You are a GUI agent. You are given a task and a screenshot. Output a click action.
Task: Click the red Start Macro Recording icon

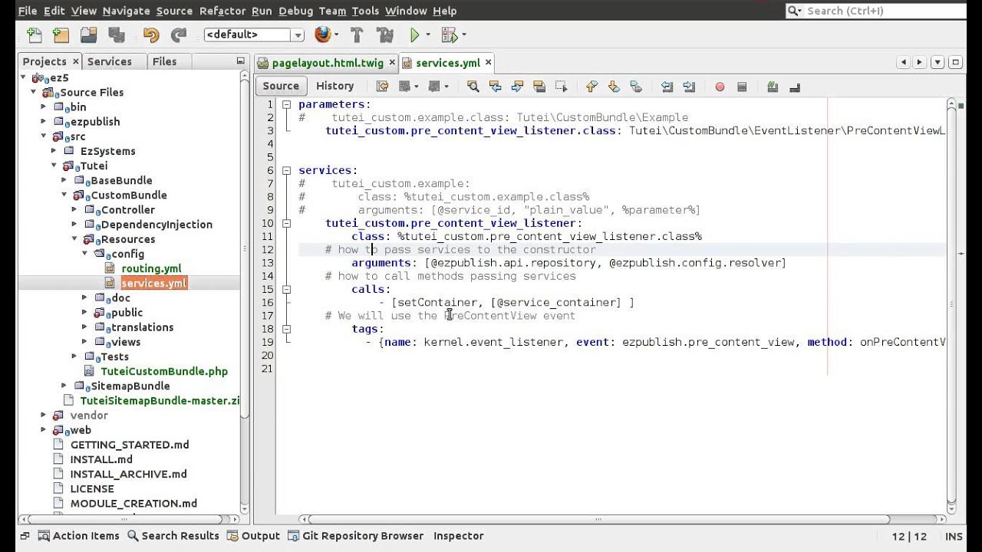720,87
